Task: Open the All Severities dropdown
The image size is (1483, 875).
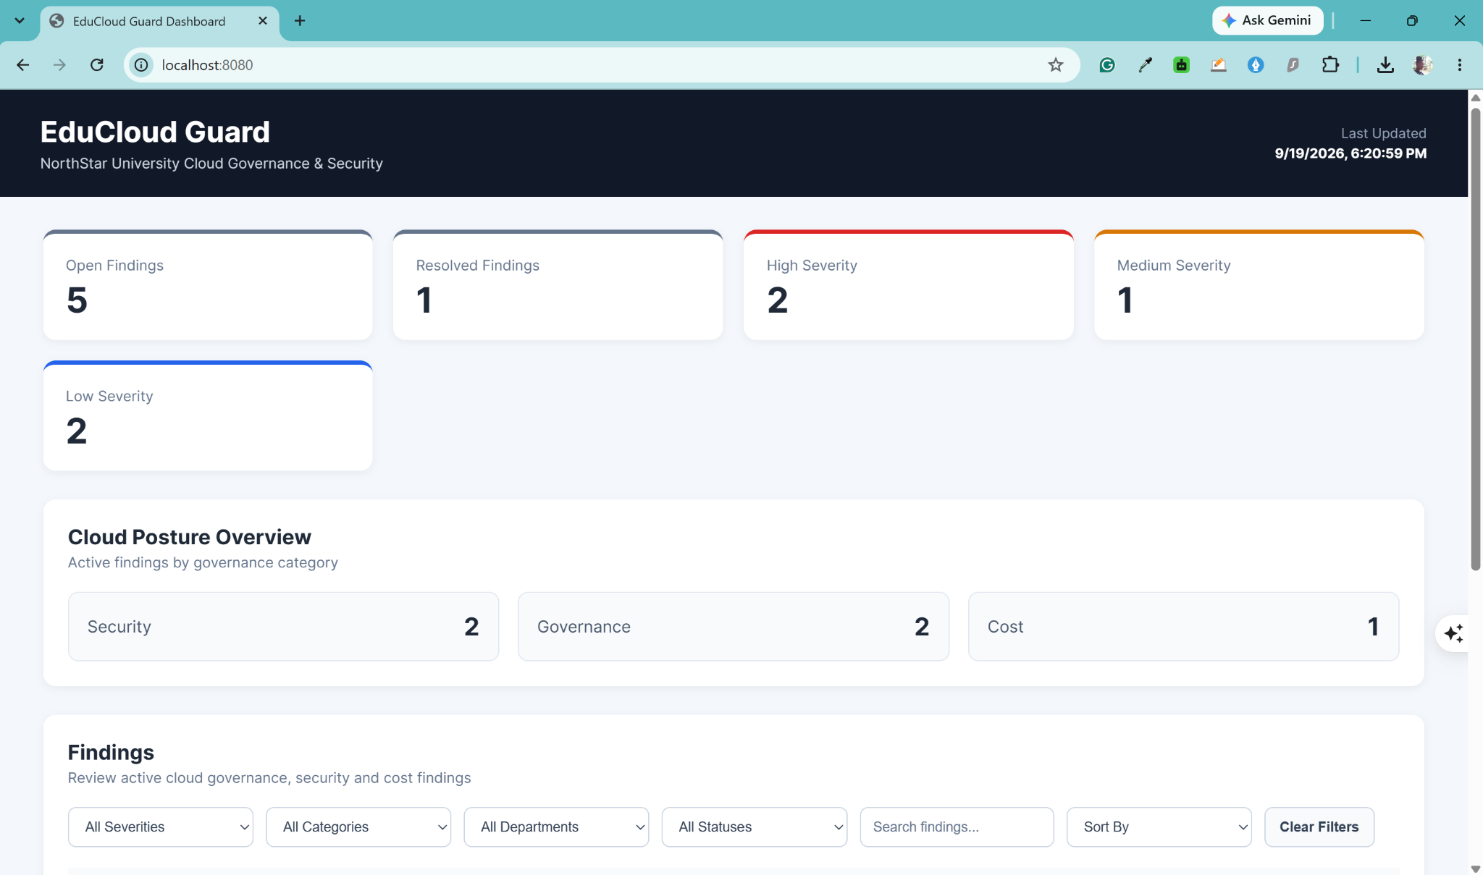Action: [x=161, y=827]
